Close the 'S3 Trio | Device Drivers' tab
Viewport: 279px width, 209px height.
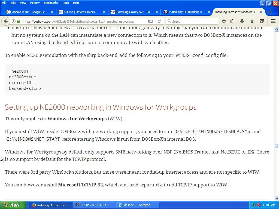[x=104, y=12]
